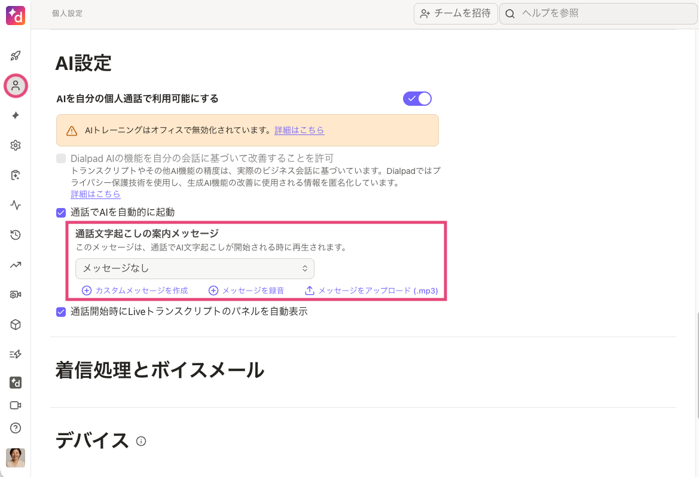Open the sparkle AI icon in sidebar
This screenshot has height=477, width=699.
pyautogui.click(x=16, y=115)
